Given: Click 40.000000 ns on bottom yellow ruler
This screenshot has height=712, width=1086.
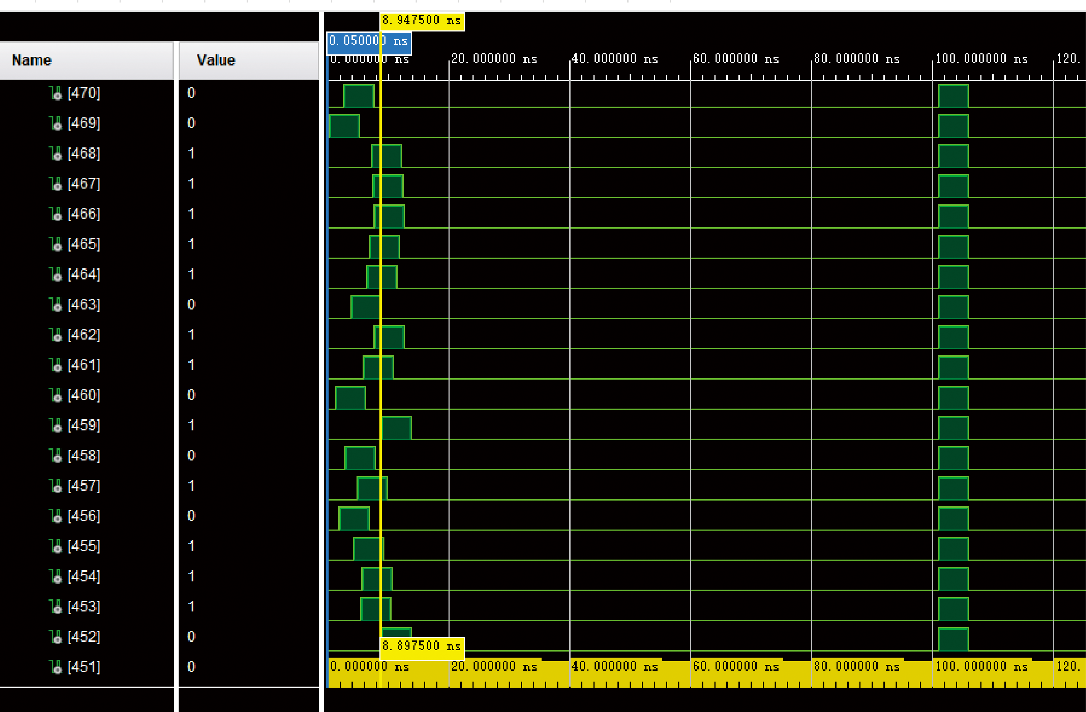Looking at the screenshot, I should (615, 667).
